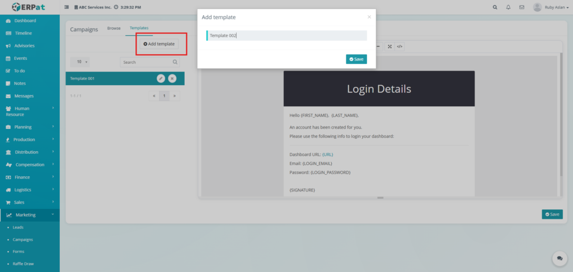Click the fullscreen icon in editor toolbar

389,46
